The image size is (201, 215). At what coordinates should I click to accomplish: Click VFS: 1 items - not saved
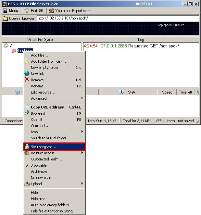coord(175,121)
